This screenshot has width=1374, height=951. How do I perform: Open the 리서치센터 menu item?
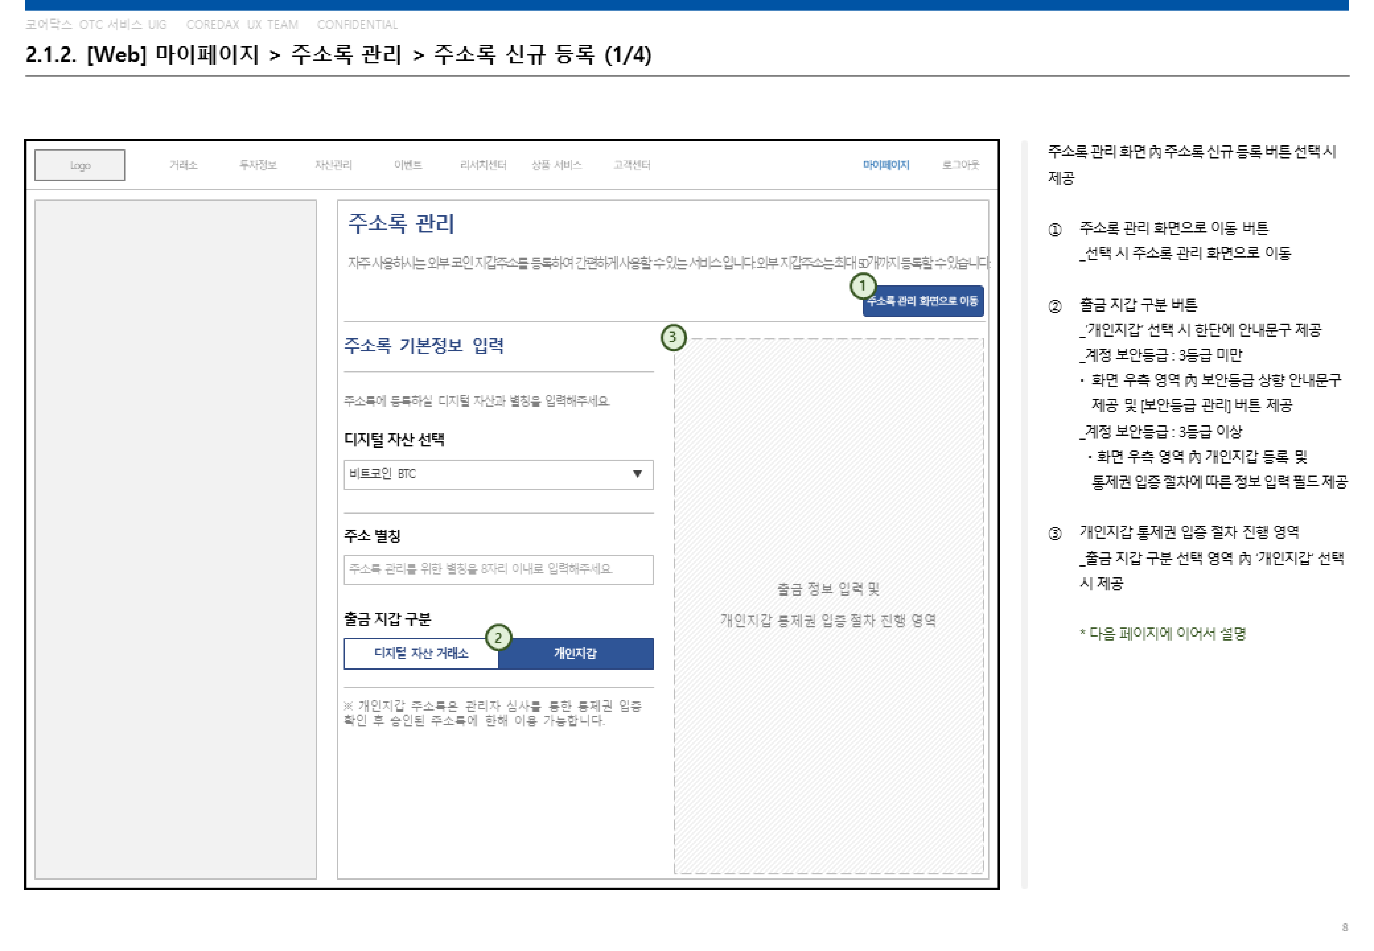(x=483, y=165)
